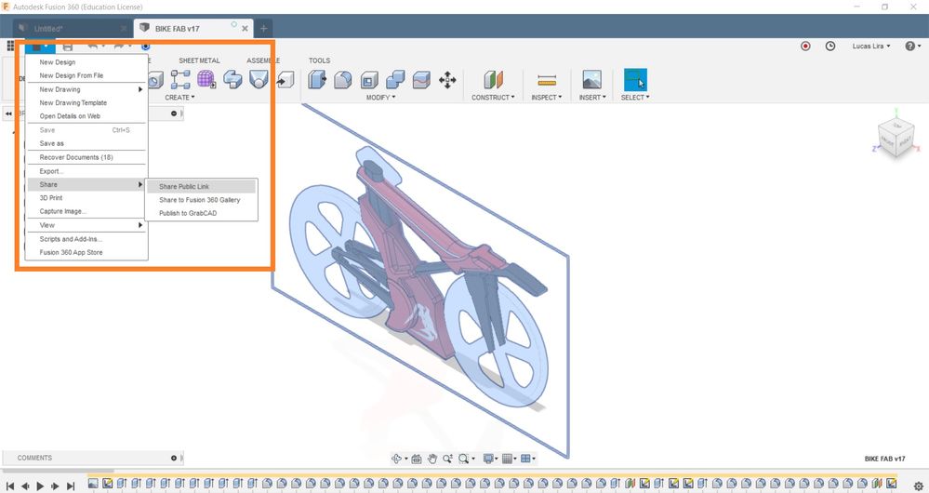This screenshot has height=493, width=929.
Task: Click the Press Pull tool icon
Action: (317, 79)
